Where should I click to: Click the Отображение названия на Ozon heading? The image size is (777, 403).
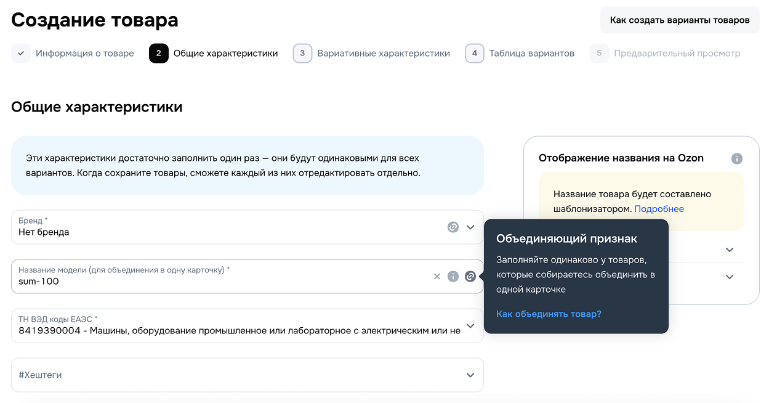coord(621,158)
